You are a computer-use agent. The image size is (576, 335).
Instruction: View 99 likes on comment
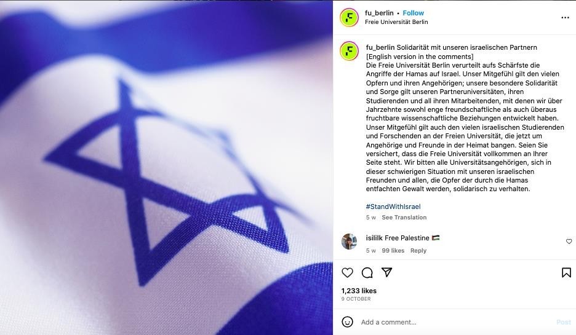click(393, 251)
